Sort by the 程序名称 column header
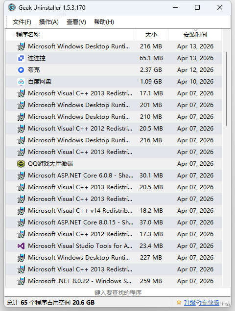Viewport: 235px width, 311px height. [x=70, y=35]
